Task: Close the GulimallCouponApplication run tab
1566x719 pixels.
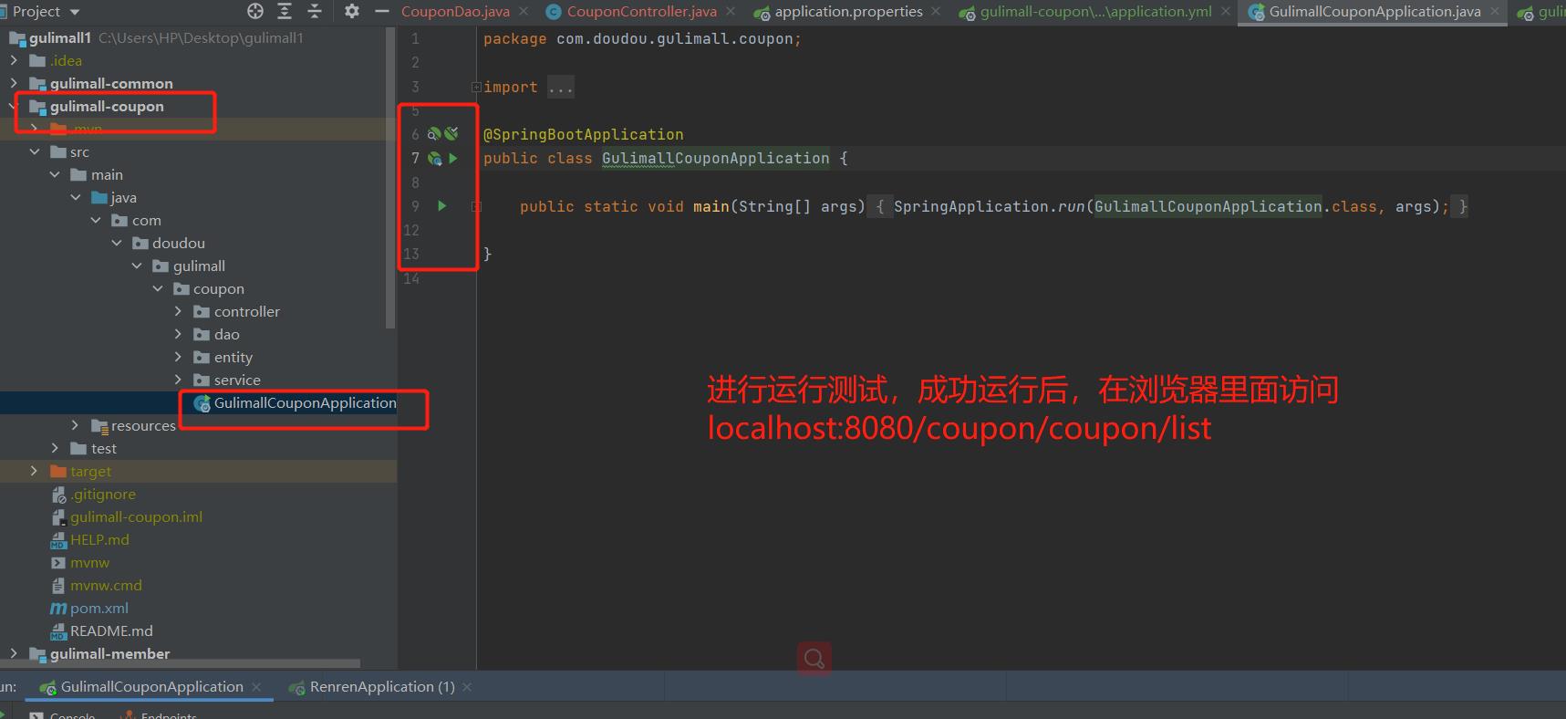Action: coord(256,686)
